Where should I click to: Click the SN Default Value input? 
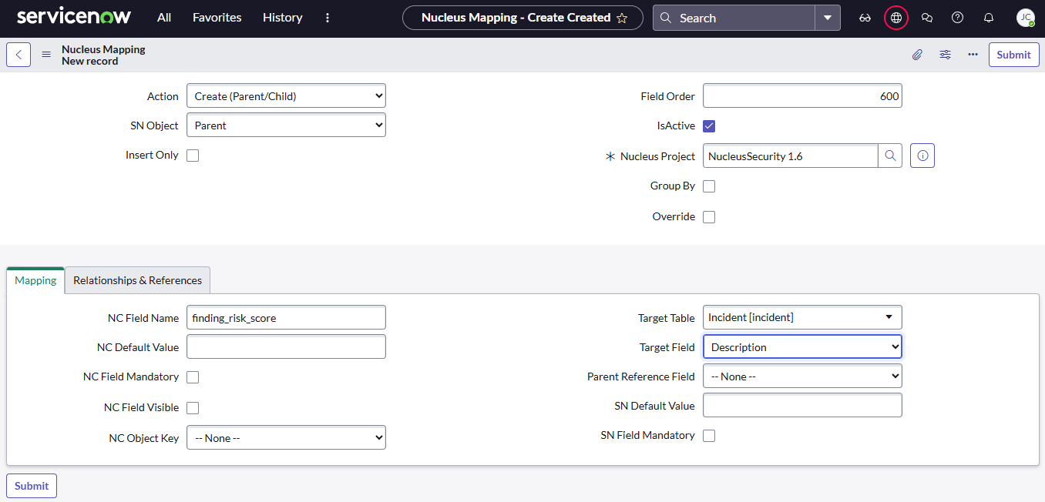[x=802, y=406]
